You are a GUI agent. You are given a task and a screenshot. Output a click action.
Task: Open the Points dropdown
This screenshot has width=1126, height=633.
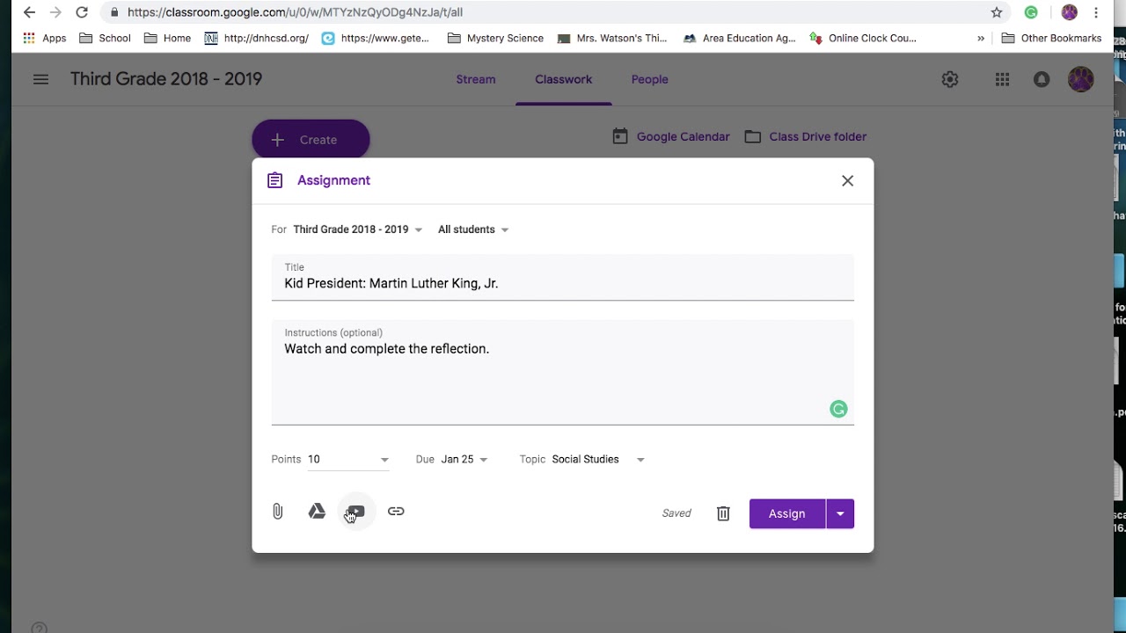pos(384,460)
